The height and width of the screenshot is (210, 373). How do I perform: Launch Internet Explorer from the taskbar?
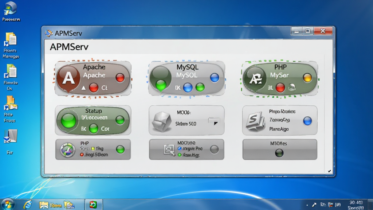[x=28, y=205]
